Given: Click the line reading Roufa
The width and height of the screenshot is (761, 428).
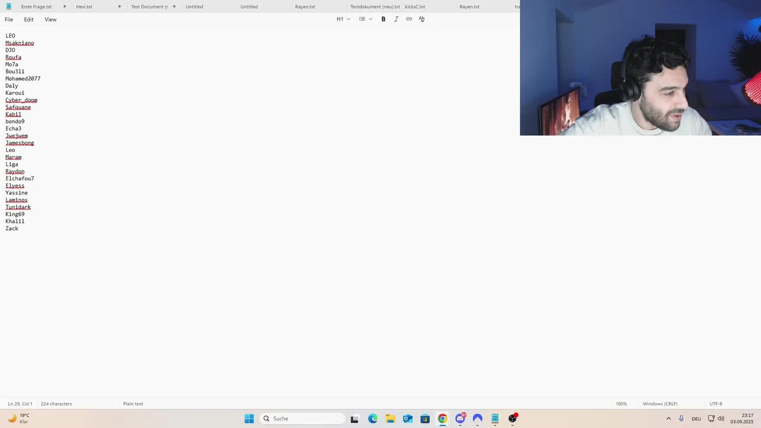Looking at the screenshot, I should click(13, 58).
